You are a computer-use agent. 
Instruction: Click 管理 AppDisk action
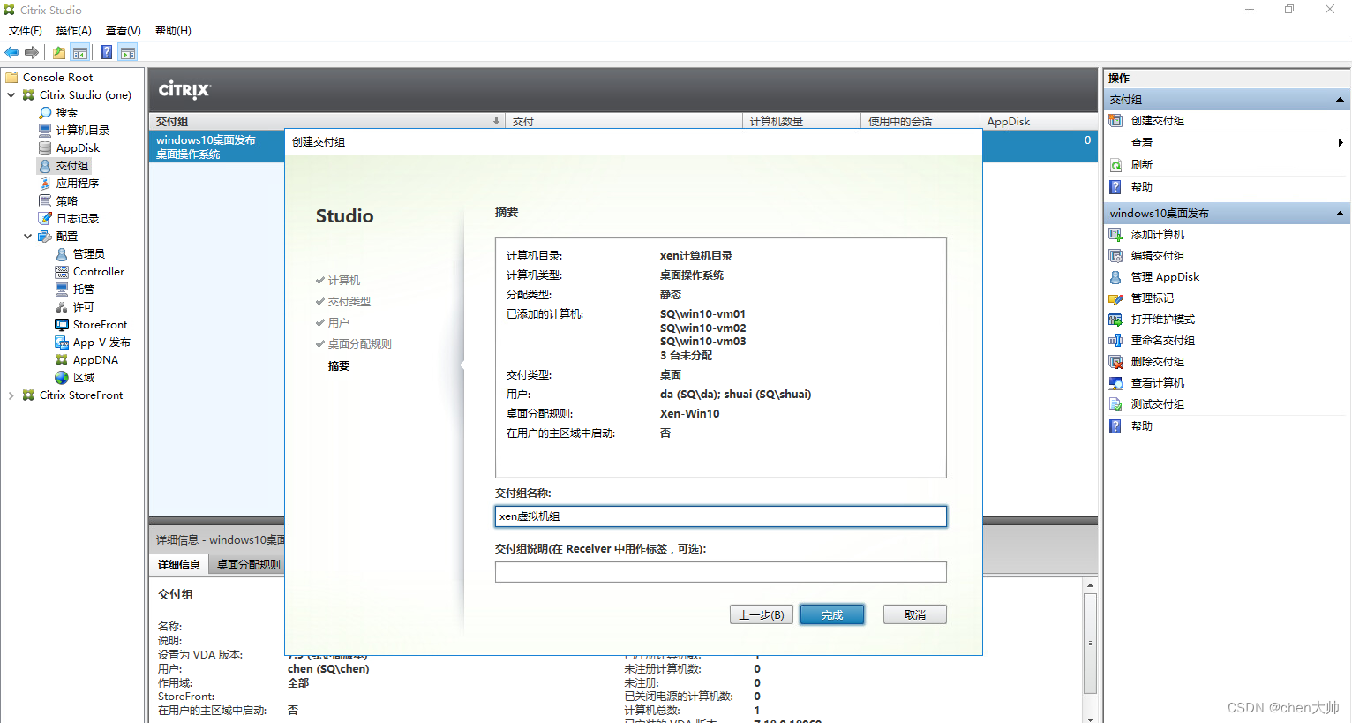pyautogui.click(x=1165, y=277)
